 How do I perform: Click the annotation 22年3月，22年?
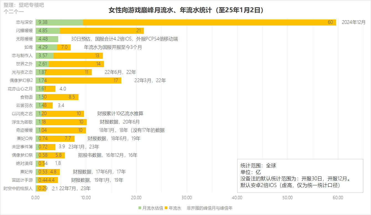(x=150, y=81)
